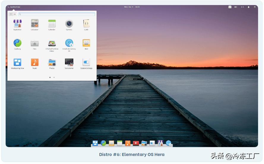Open the Files app
This screenshot has height=164, width=264.
pyautogui.click(x=35, y=44)
